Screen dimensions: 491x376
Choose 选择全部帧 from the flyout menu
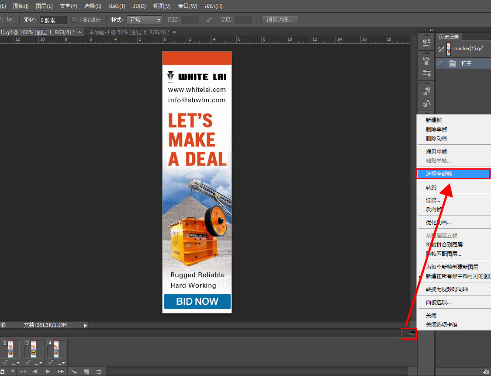[453, 174]
